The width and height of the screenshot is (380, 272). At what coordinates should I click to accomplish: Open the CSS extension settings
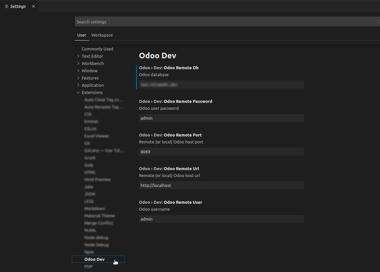[88, 114]
